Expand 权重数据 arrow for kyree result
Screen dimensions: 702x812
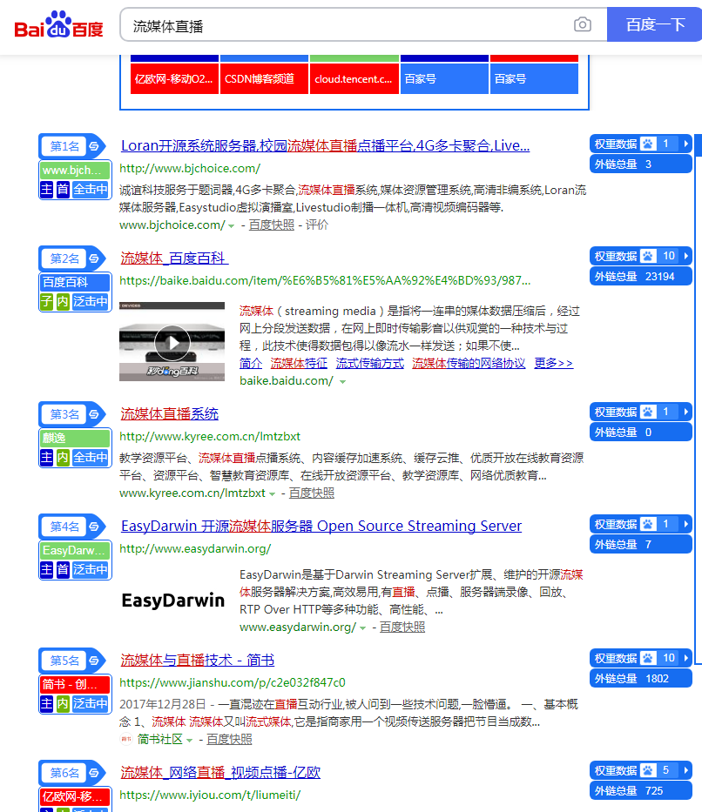(x=686, y=413)
